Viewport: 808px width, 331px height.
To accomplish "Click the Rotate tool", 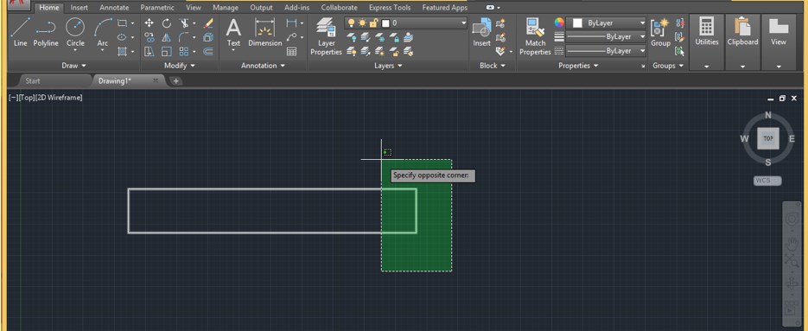I will click(x=167, y=23).
